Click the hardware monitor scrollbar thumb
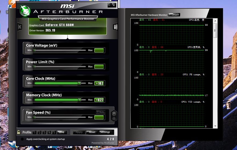 215,31
